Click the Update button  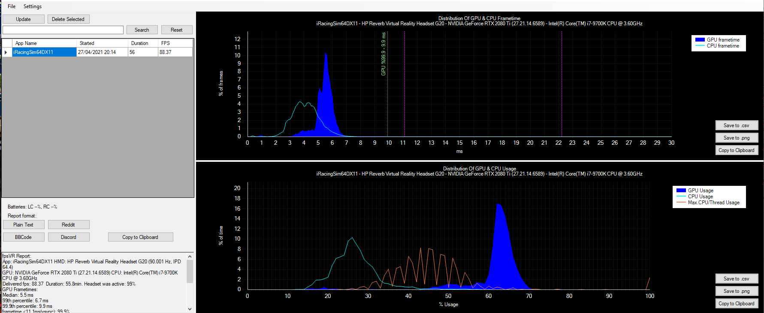click(24, 19)
